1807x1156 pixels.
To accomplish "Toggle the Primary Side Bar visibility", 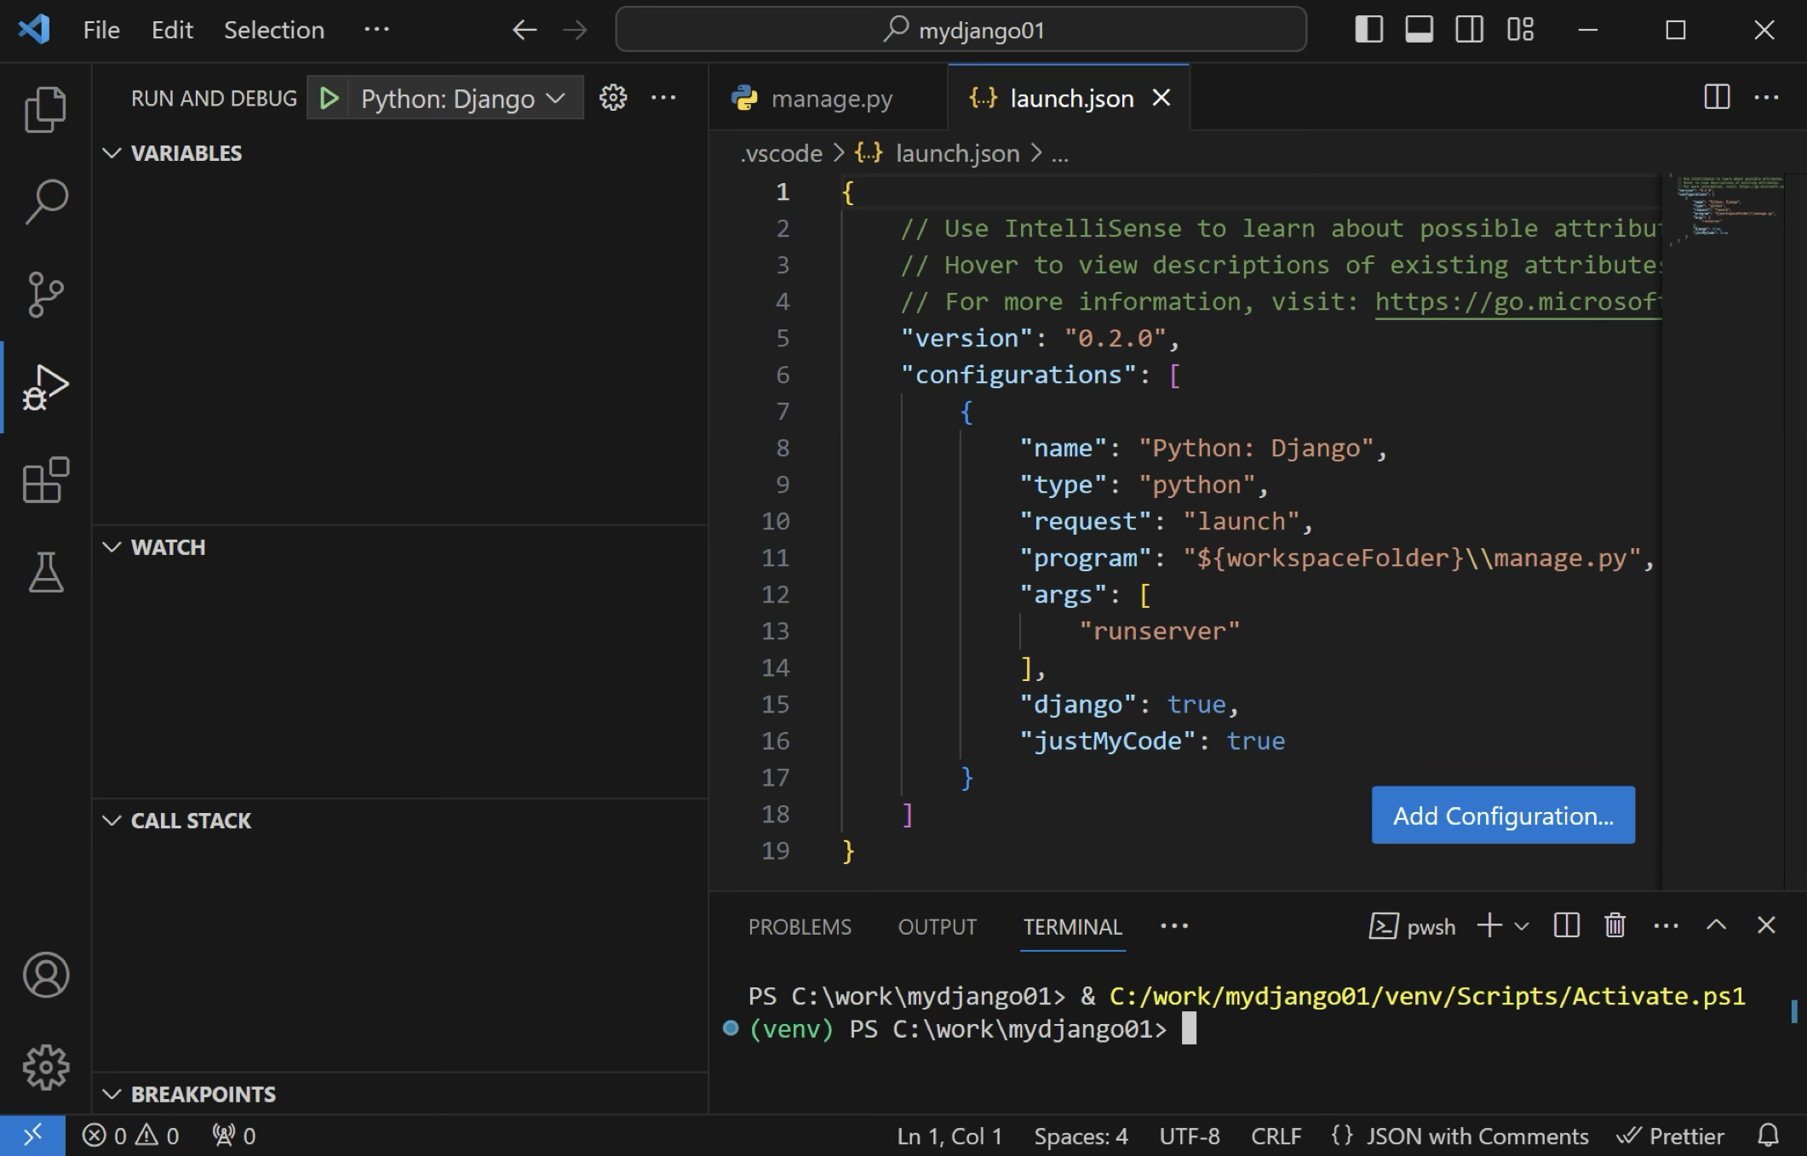I will (1369, 29).
